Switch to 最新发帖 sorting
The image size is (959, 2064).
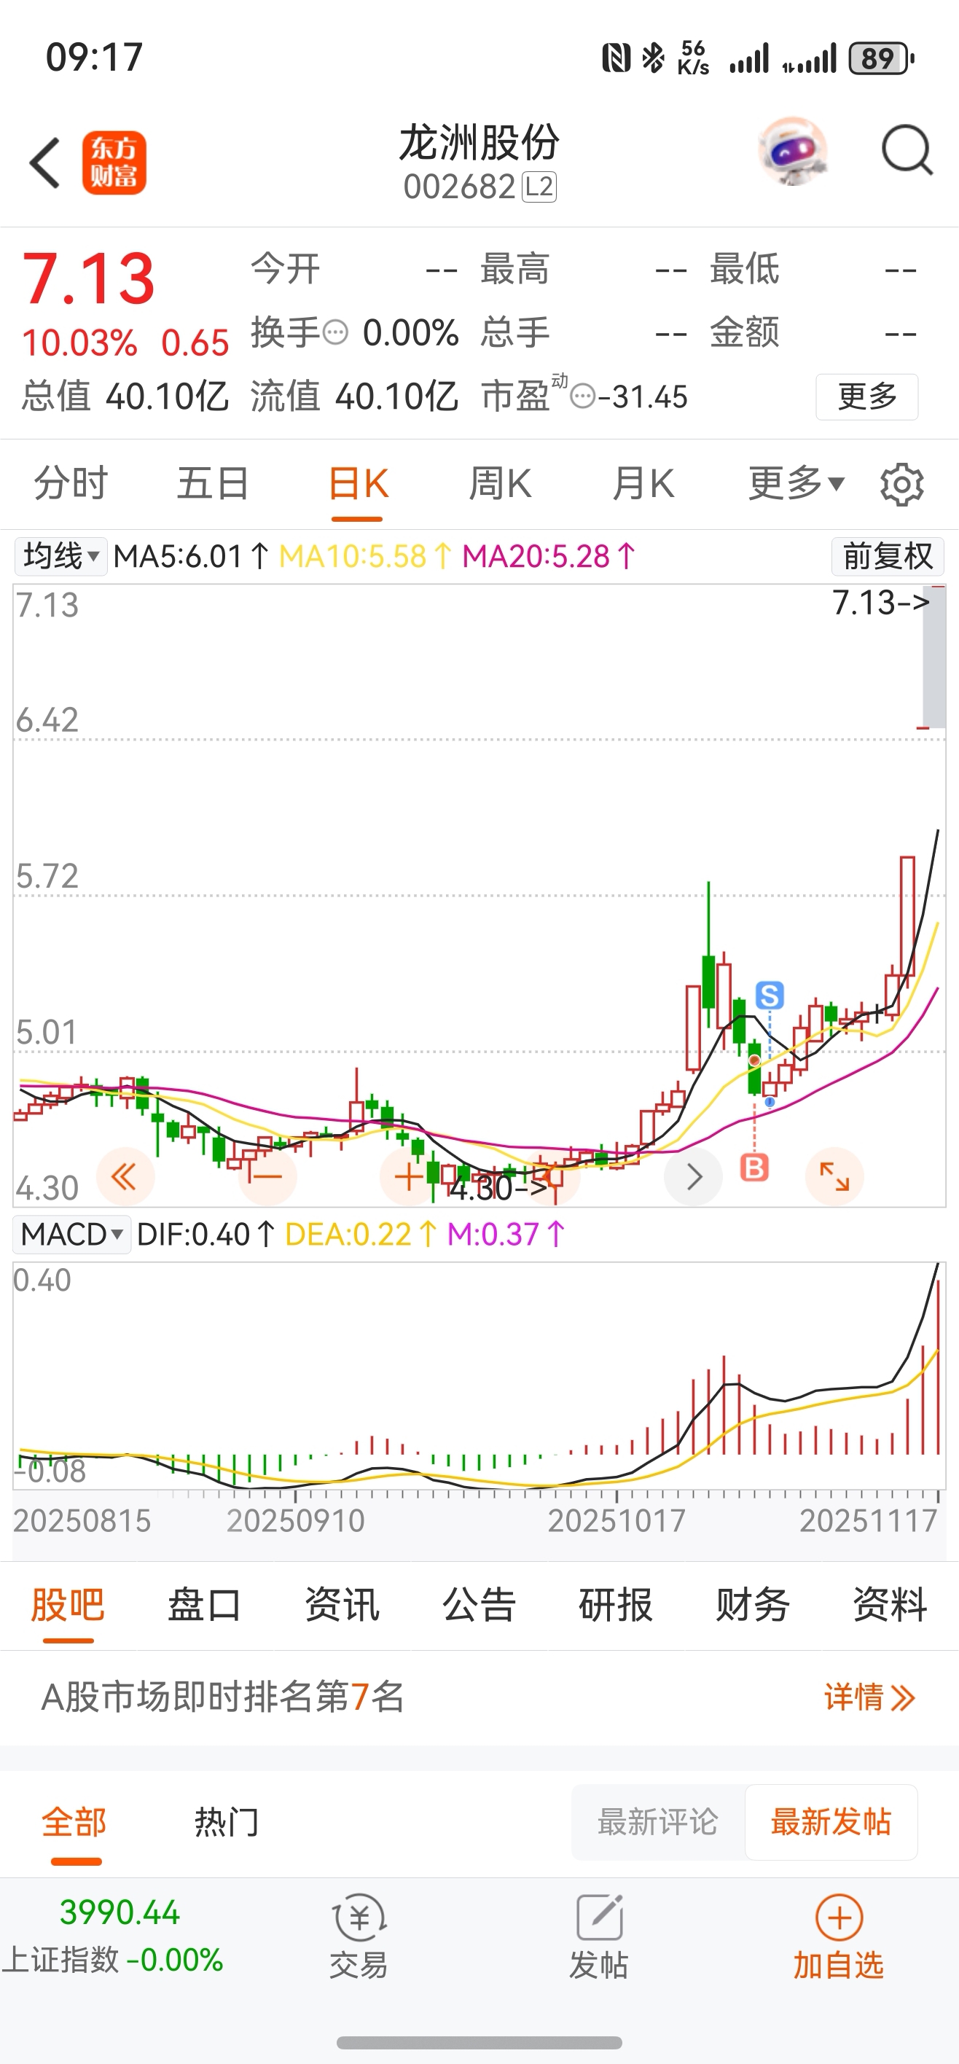click(831, 1821)
